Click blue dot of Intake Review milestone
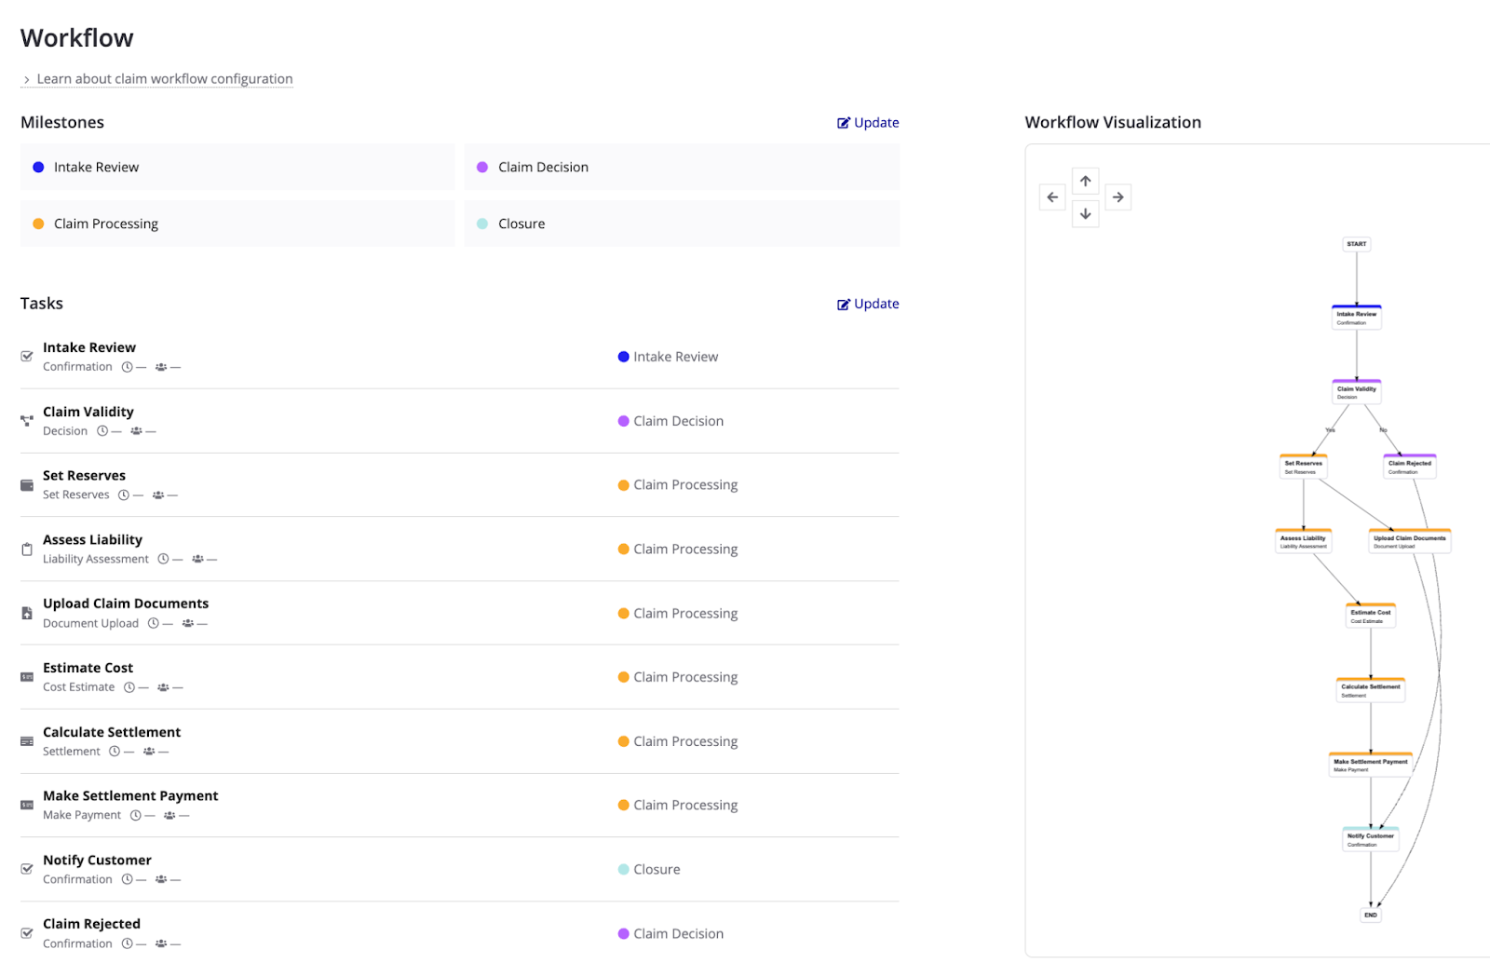Screen dimensions: 1490x963 point(38,168)
